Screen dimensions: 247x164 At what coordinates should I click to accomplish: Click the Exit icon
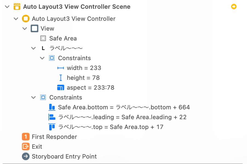click(26, 147)
